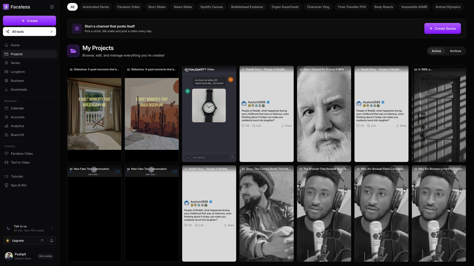This screenshot has height=266, width=474.
Task: Click the 341 credits badge
Action: [x=45, y=256]
